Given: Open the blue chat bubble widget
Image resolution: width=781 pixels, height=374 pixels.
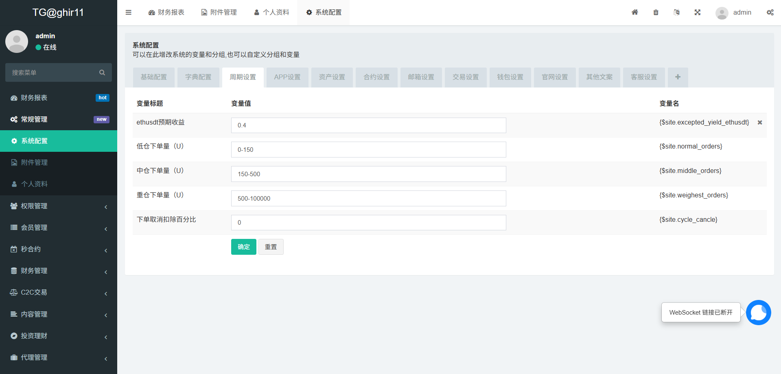Looking at the screenshot, I should click(x=758, y=313).
